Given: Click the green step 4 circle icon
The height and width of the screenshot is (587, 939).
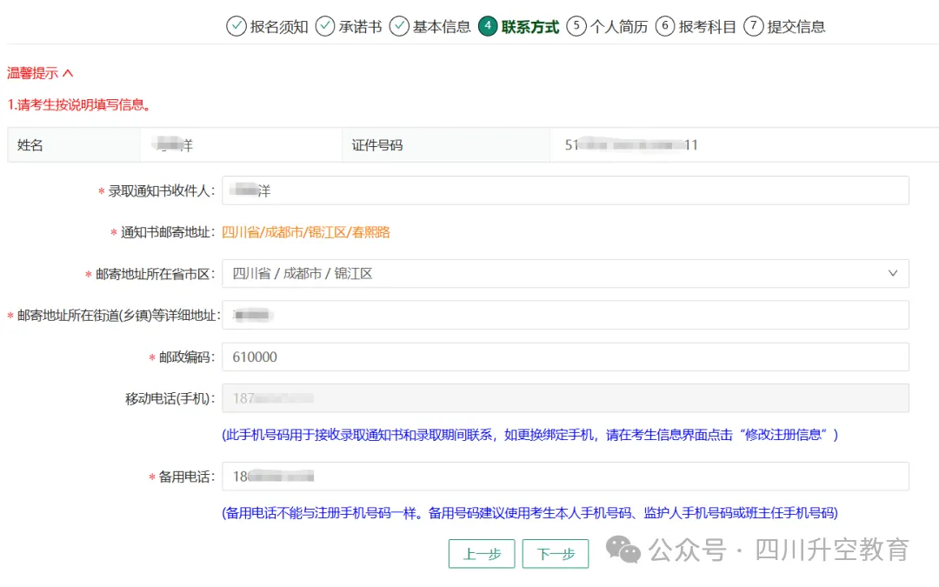Looking at the screenshot, I should pos(488,26).
